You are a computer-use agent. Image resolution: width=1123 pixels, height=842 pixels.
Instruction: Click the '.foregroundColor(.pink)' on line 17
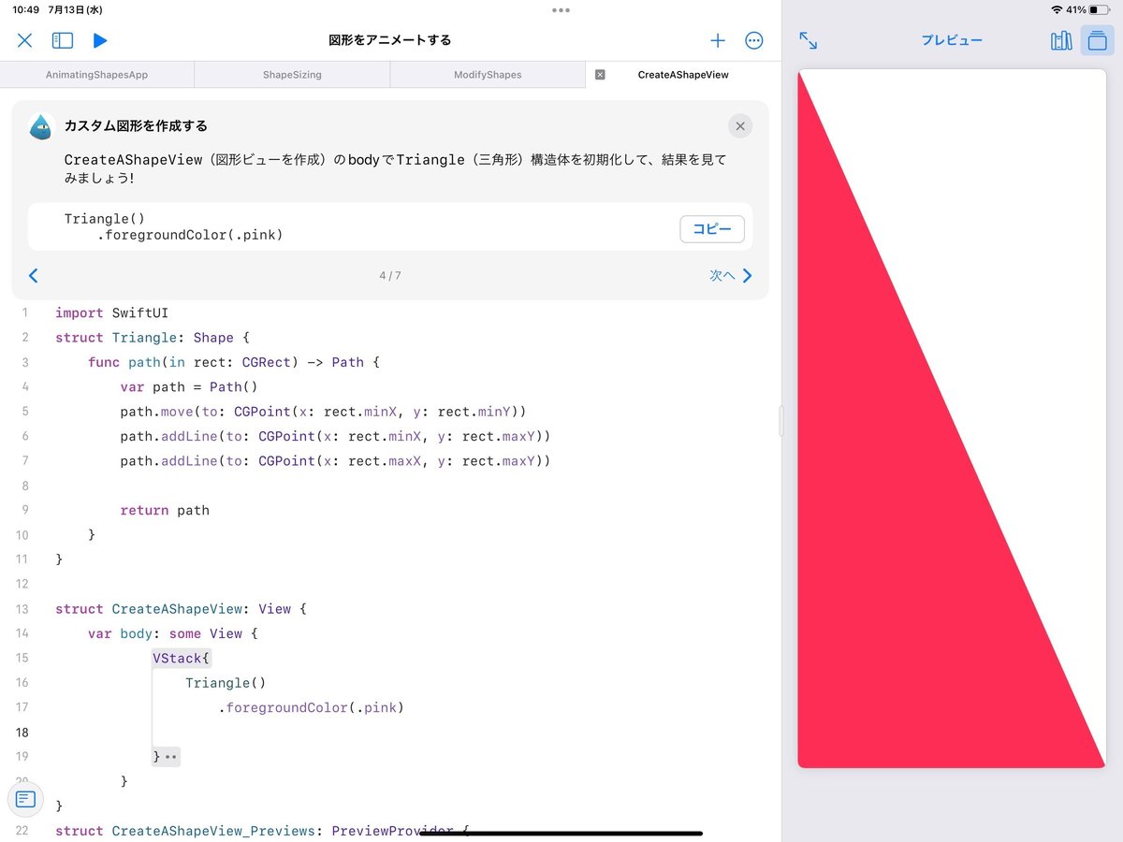(x=311, y=708)
